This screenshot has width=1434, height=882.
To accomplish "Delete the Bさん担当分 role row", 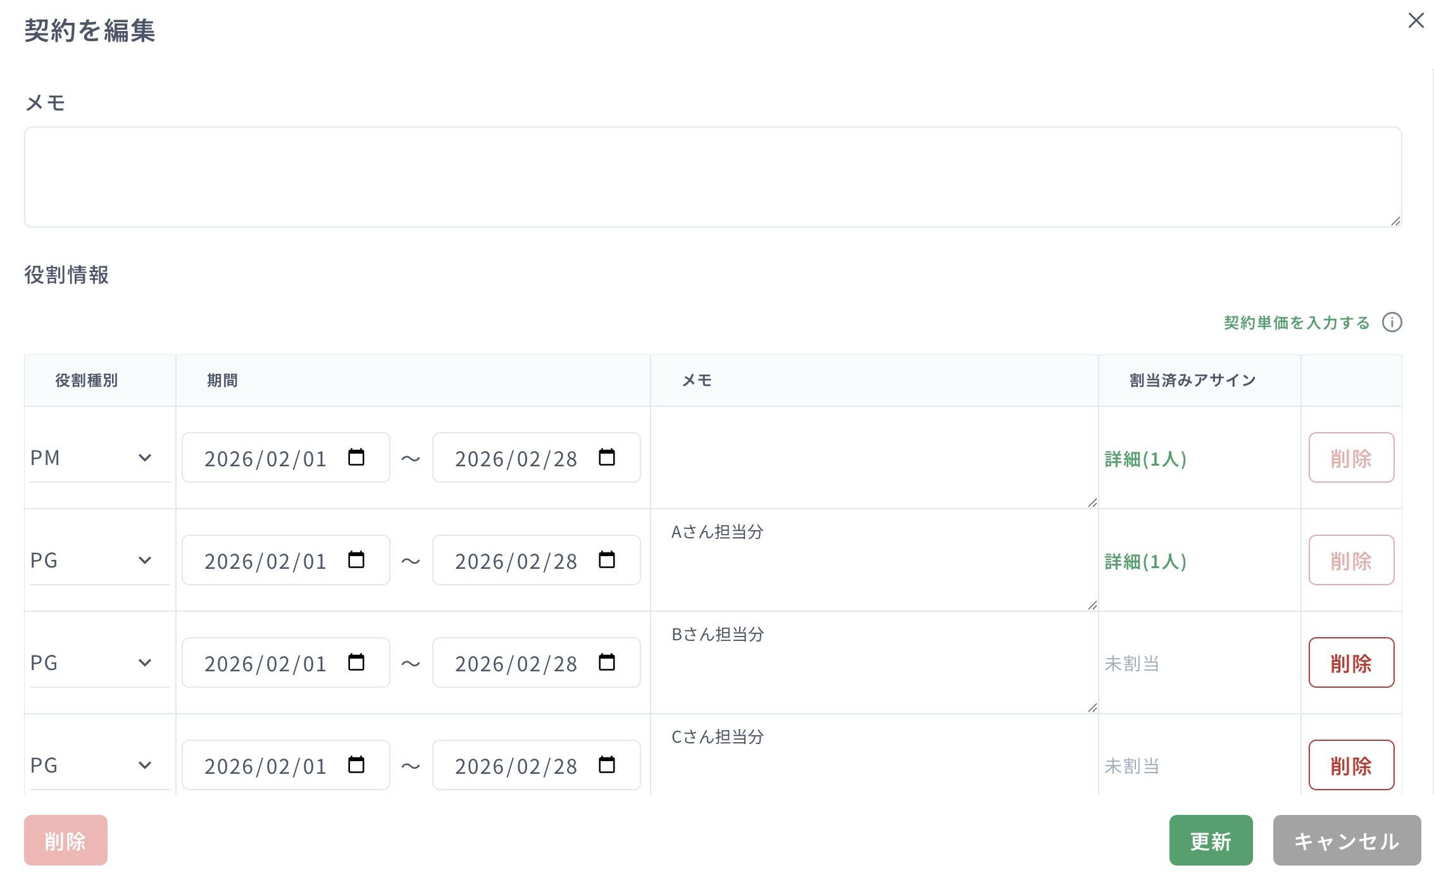I will [1351, 662].
